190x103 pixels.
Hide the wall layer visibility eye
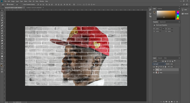(x=154, y=70)
